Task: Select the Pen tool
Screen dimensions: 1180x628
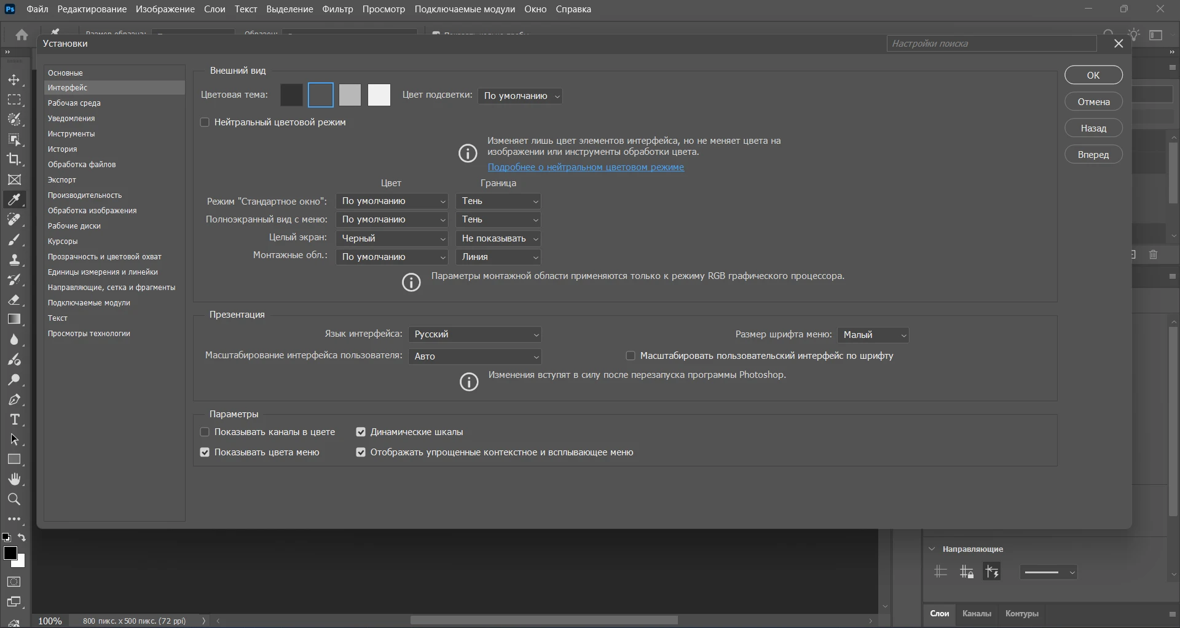Action: [14, 400]
